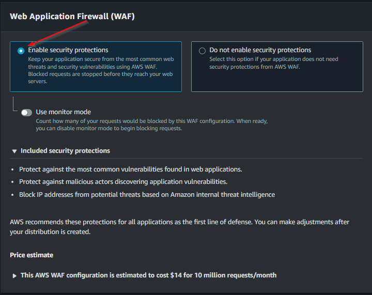Click the bullet about malicious actors

click(123, 182)
